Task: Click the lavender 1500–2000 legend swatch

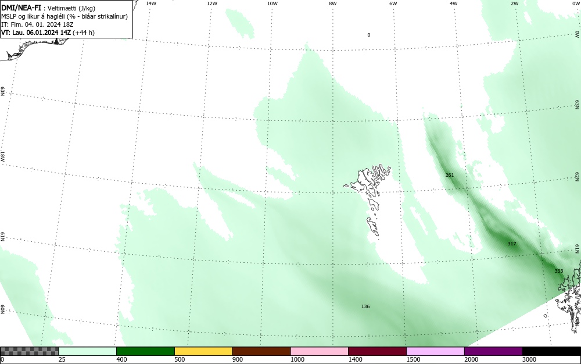Action: click(x=435, y=351)
